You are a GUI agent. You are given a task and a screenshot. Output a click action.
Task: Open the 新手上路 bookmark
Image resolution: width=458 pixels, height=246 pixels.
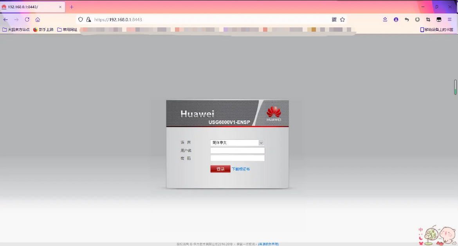pyautogui.click(x=43, y=29)
